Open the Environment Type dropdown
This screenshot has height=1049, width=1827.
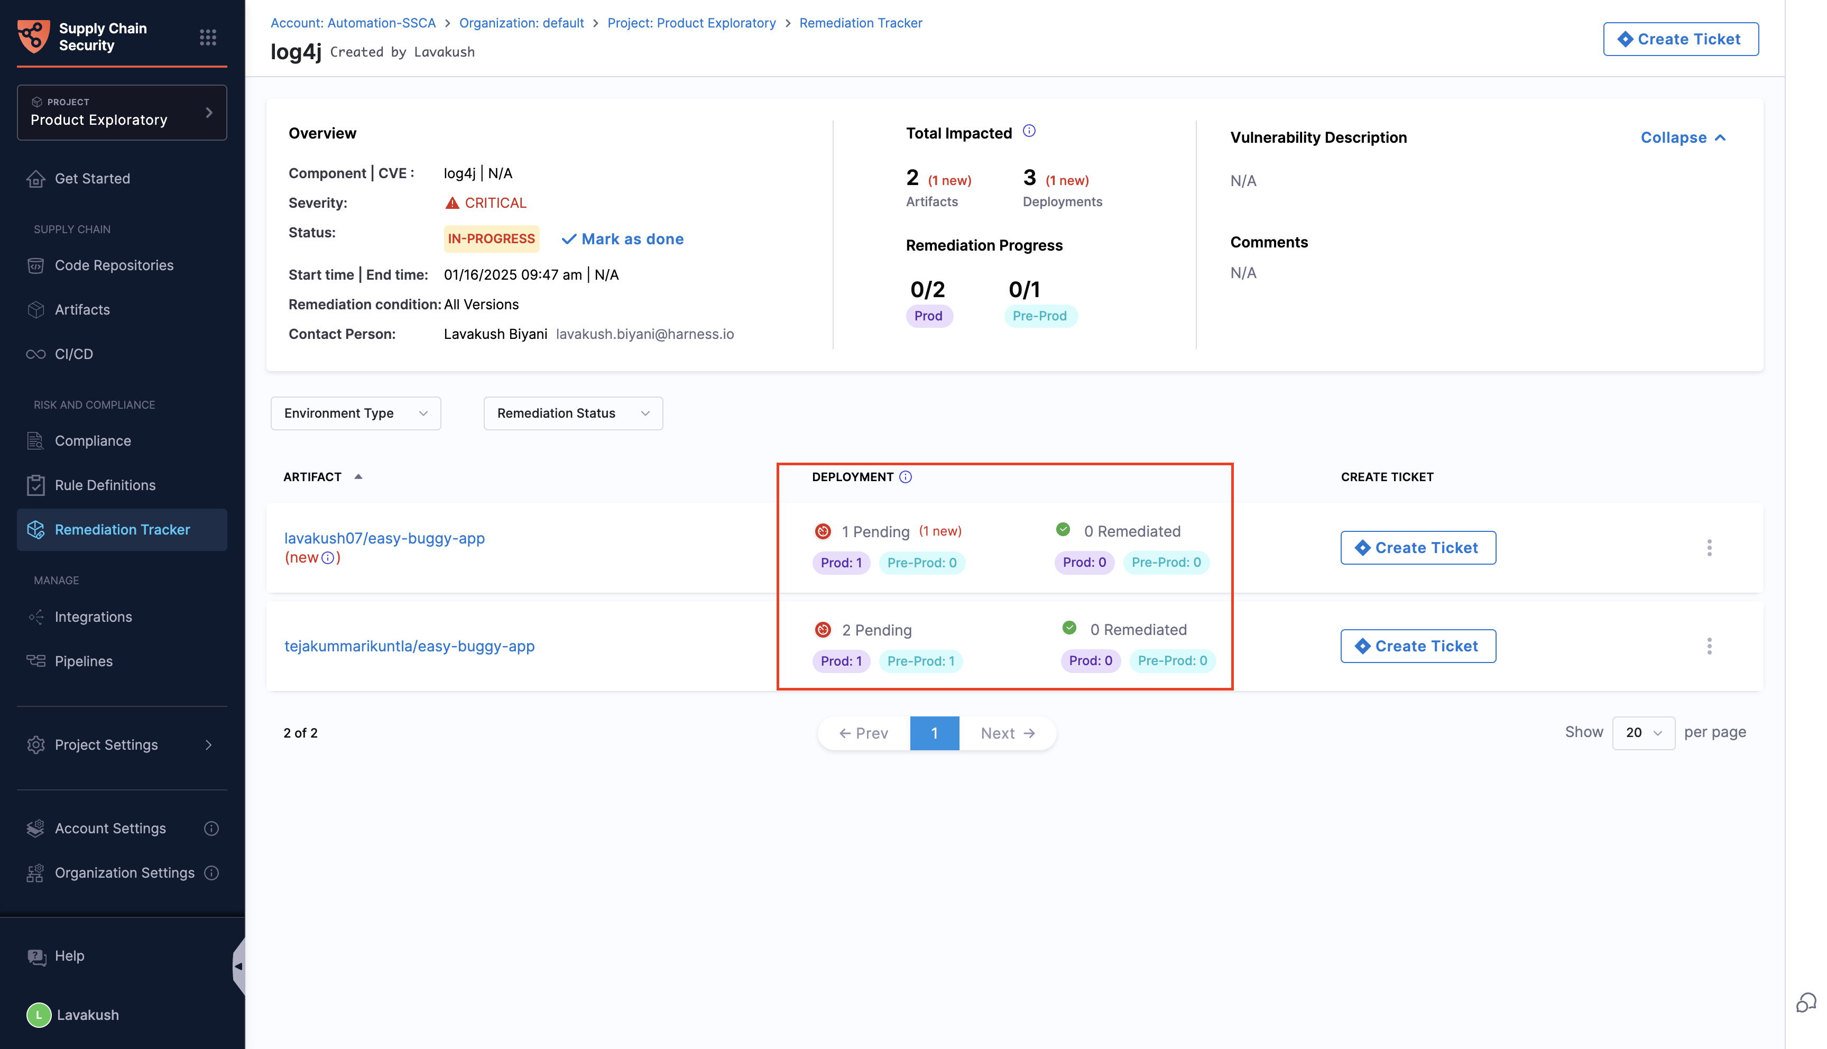(356, 413)
